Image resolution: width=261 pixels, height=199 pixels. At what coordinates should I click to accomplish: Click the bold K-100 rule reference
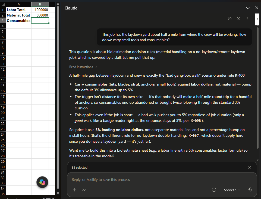point(240,75)
